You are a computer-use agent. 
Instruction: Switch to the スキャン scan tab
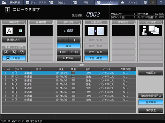point(130,2)
